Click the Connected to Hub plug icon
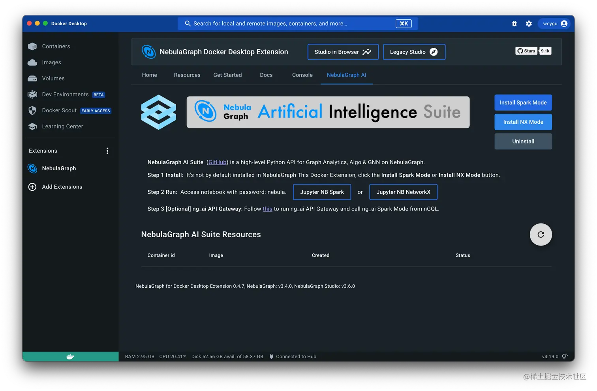The width and height of the screenshot is (597, 391). (x=271, y=357)
